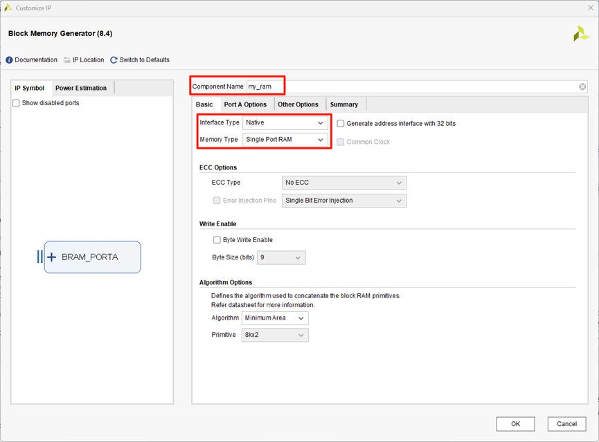This screenshot has height=442, width=599.
Task: Select the Power Estimation tab
Action: pyautogui.click(x=81, y=88)
